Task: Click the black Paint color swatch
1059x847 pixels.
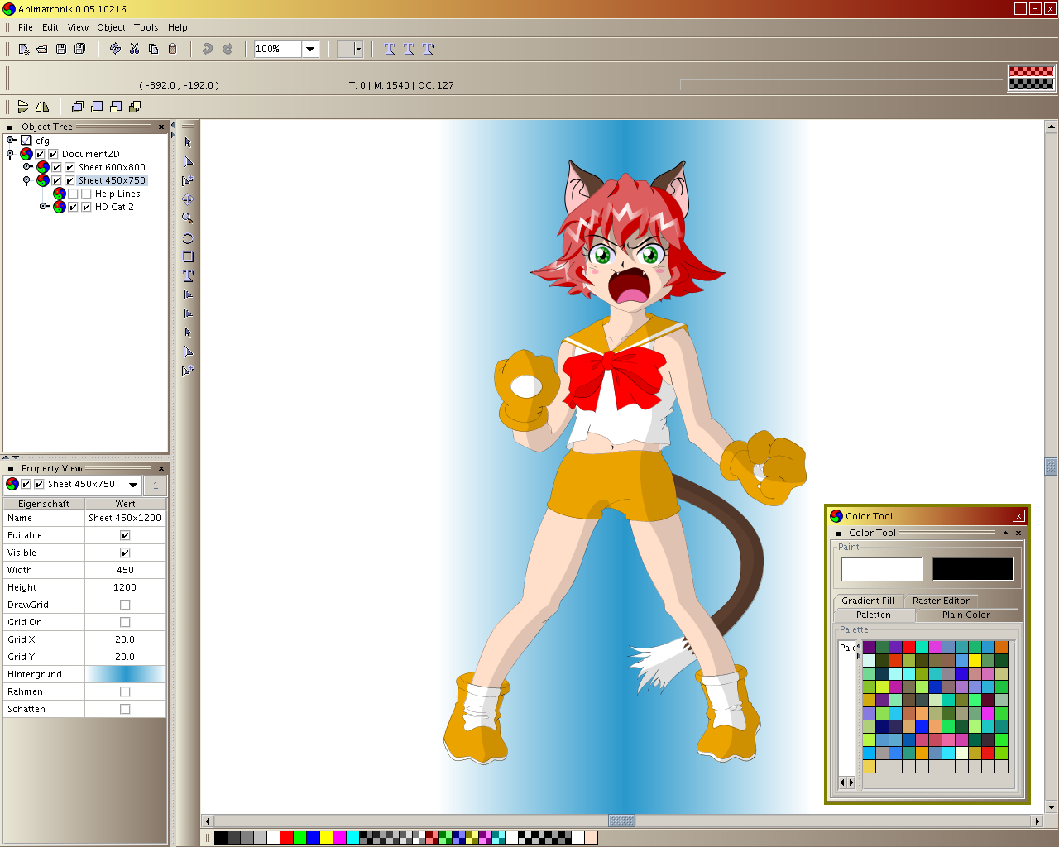Action: pyautogui.click(x=973, y=569)
